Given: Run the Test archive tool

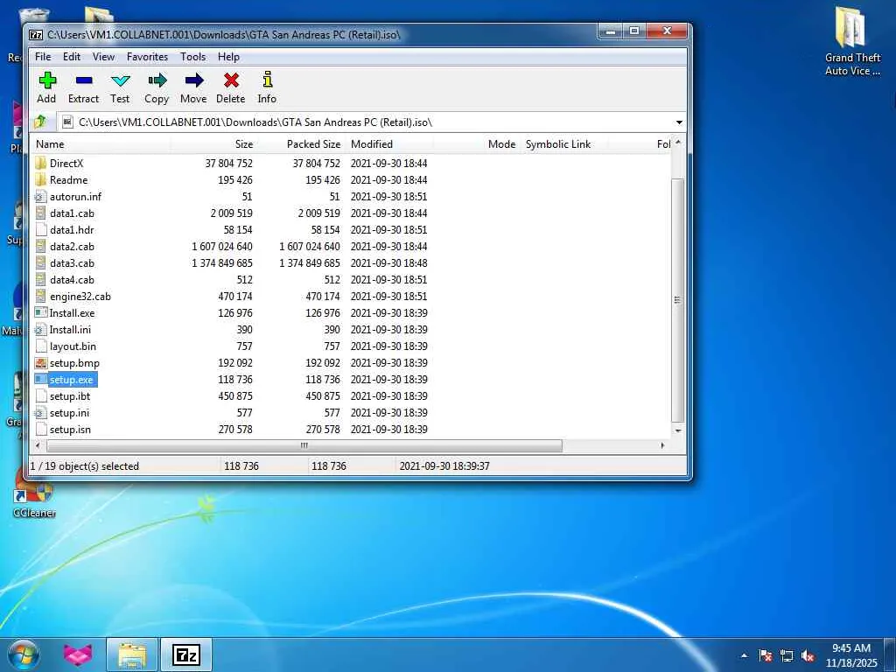Looking at the screenshot, I should (x=120, y=81).
